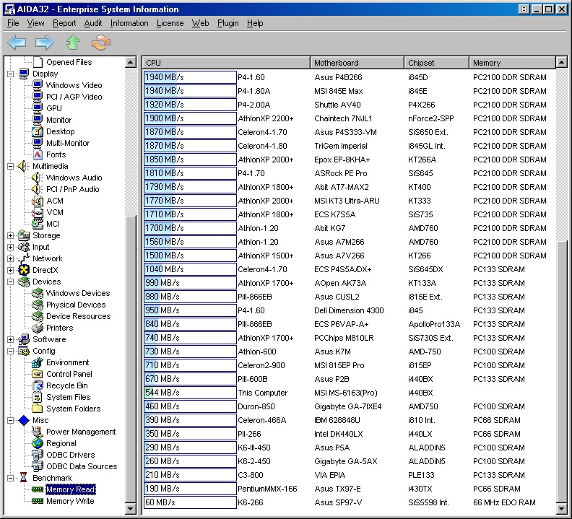Image resolution: width=572 pixels, height=519 pixels.
Task: Select Memory Write benchmark
Action: 69,501
